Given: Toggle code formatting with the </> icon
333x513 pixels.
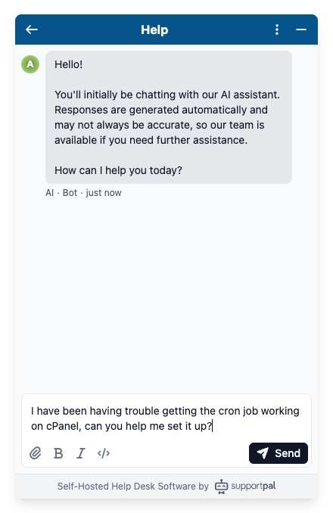Looking at the screenshot, I should point(104,453).
